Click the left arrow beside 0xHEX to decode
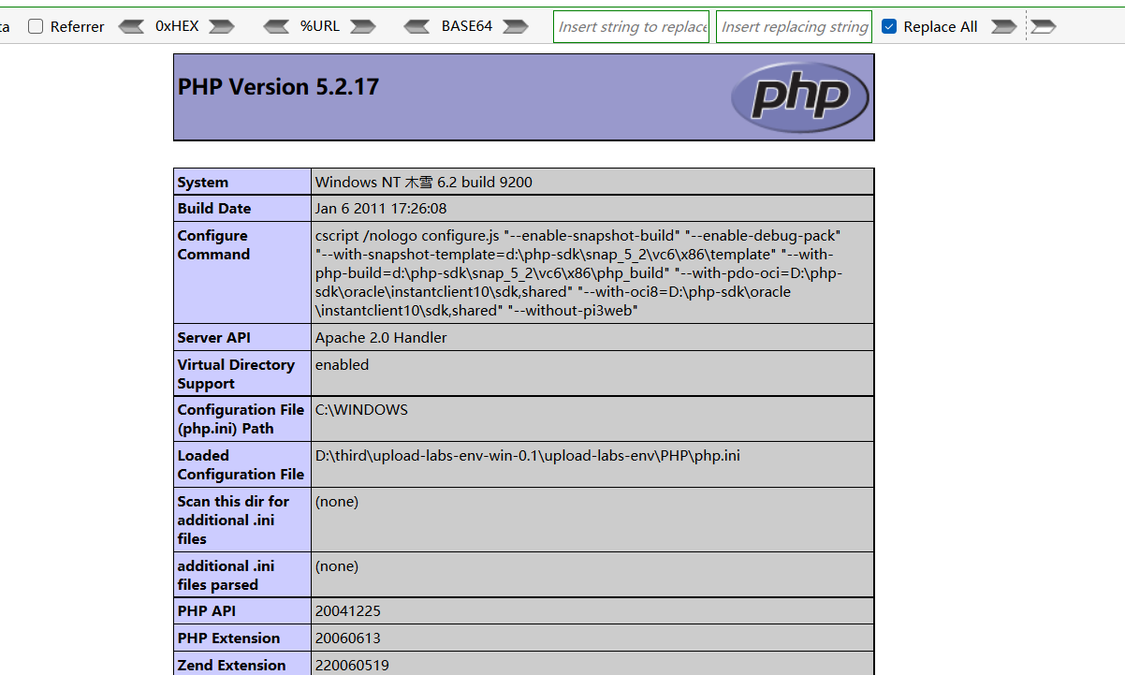This screenshot has height=675, width=1125. click(132, 26)
